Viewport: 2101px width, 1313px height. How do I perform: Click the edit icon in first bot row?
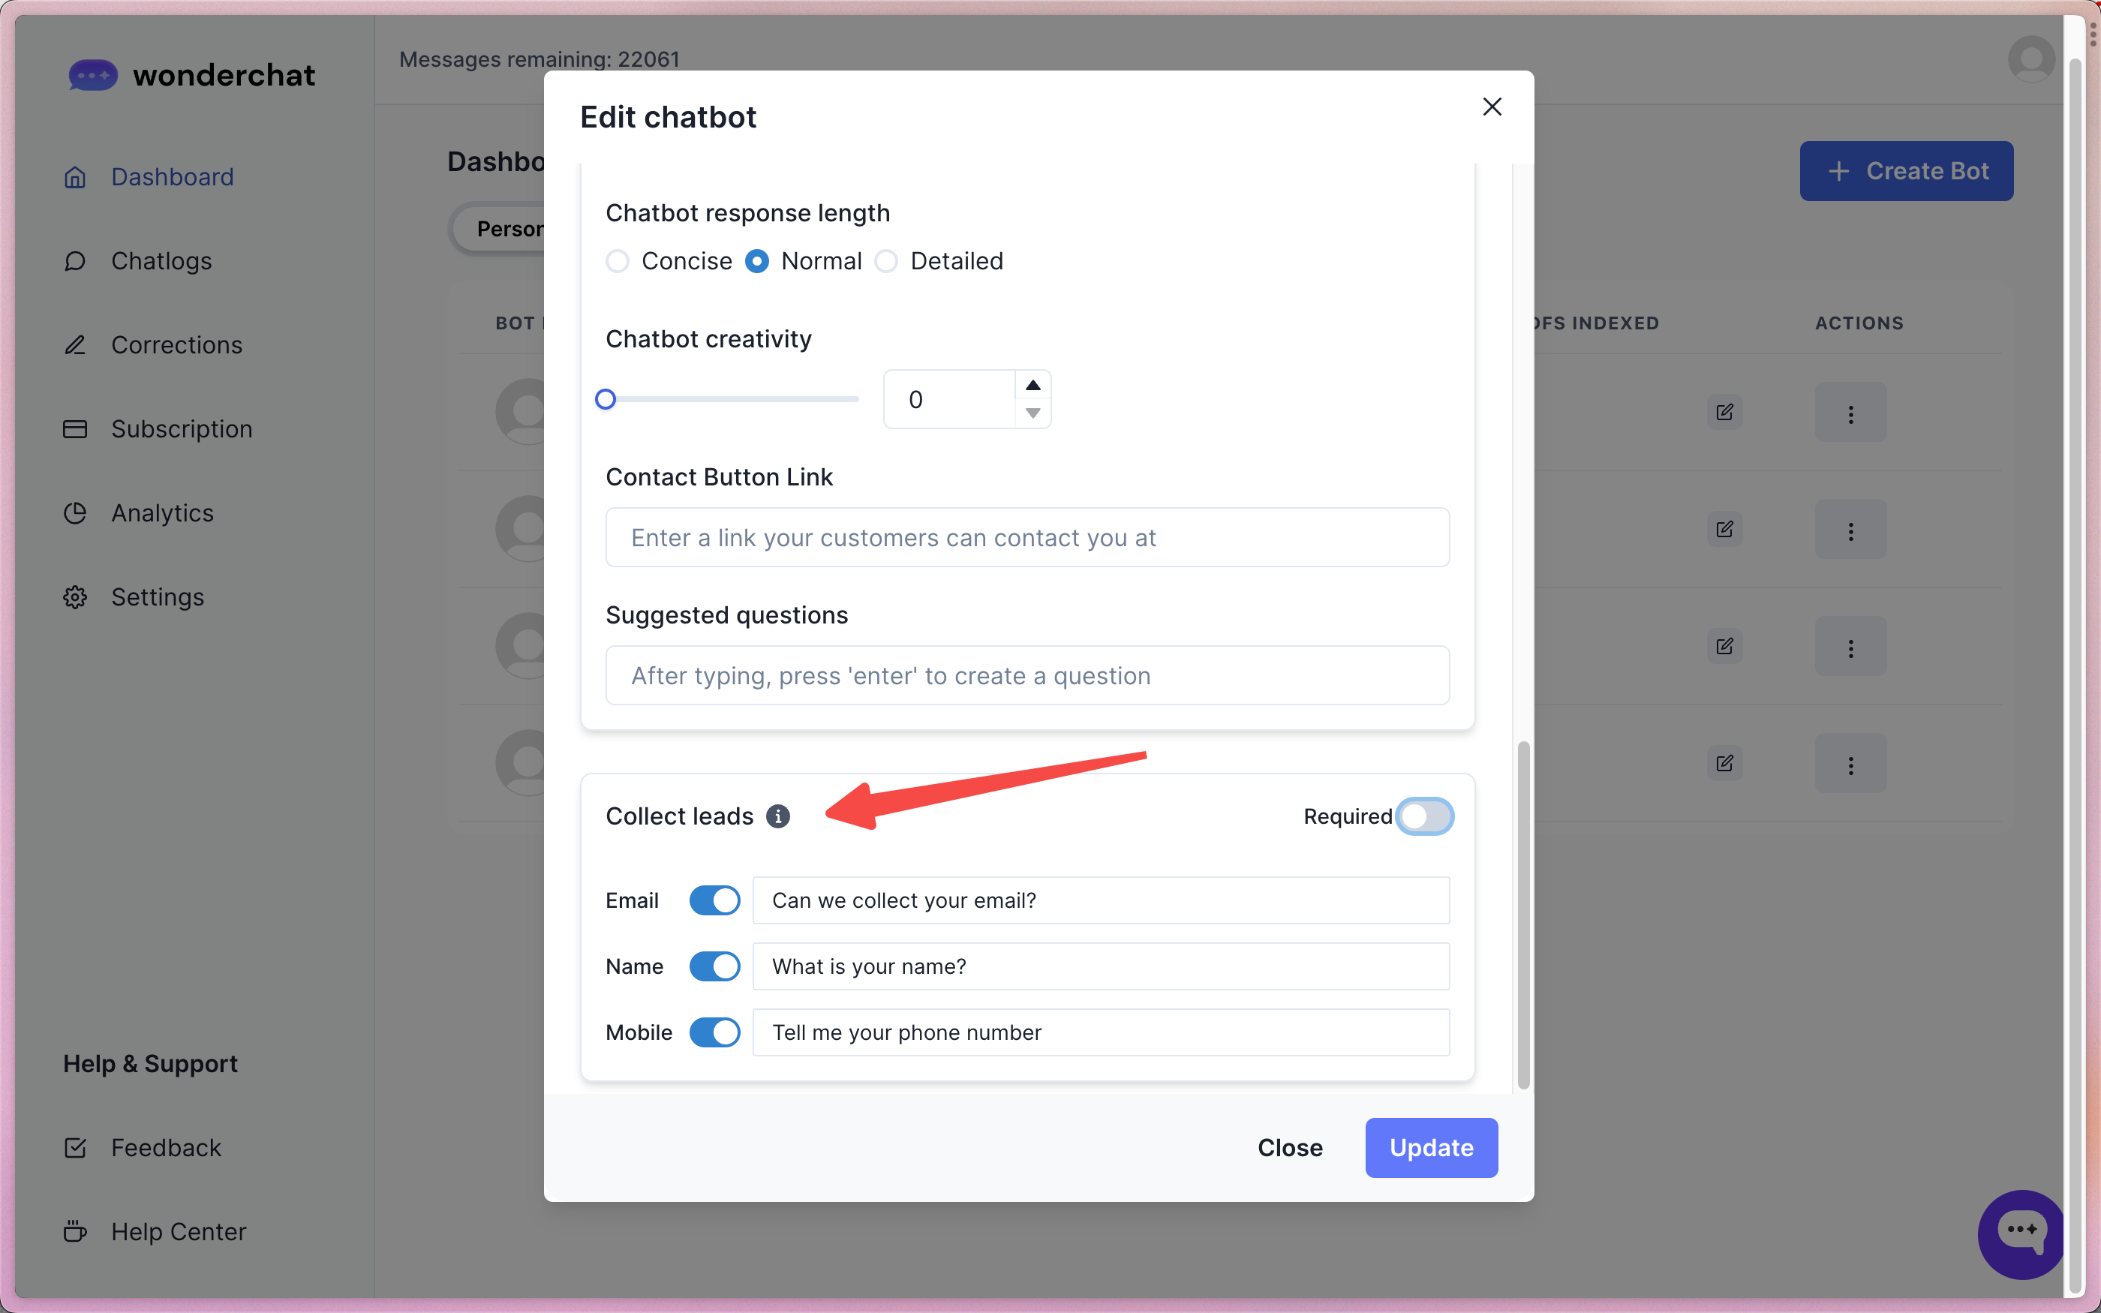coord(1724,413)
